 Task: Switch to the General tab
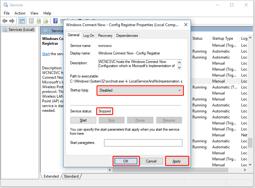74,35
